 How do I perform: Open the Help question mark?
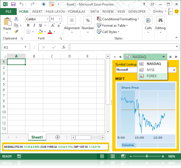(144, 4)
